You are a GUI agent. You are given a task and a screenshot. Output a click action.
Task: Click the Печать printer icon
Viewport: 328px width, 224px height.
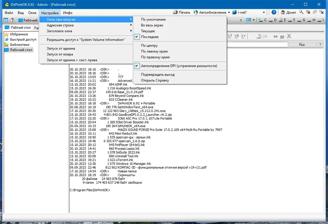click(x=175, y=12)
